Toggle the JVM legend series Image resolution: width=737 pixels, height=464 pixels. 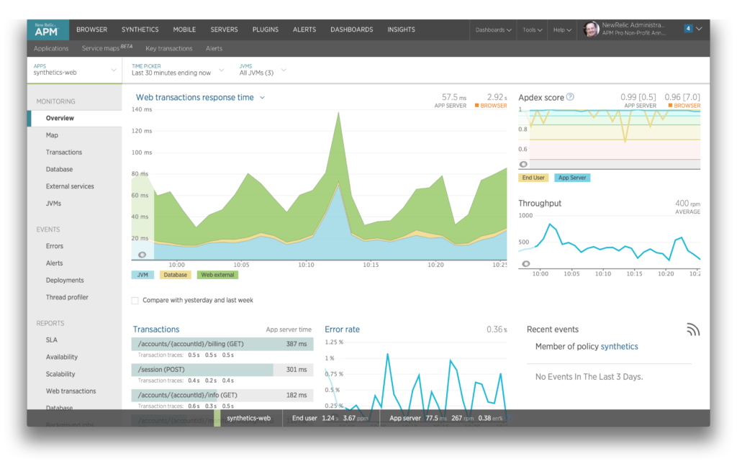point(143,275)
